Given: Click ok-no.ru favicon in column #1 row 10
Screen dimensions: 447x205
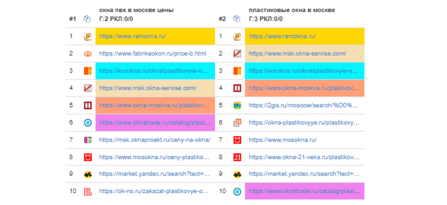Looking at the screenshot, I should pos(88,192).
